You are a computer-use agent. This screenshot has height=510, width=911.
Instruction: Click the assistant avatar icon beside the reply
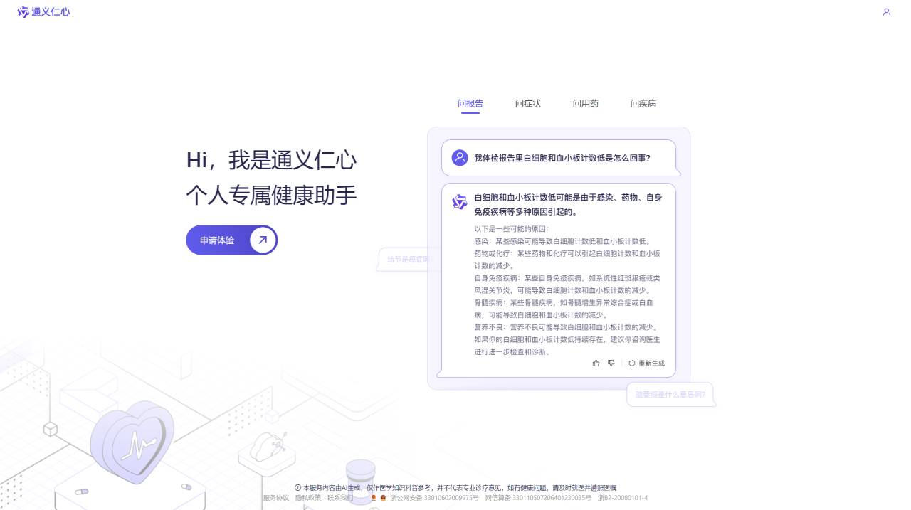click(x=459, y=202)
